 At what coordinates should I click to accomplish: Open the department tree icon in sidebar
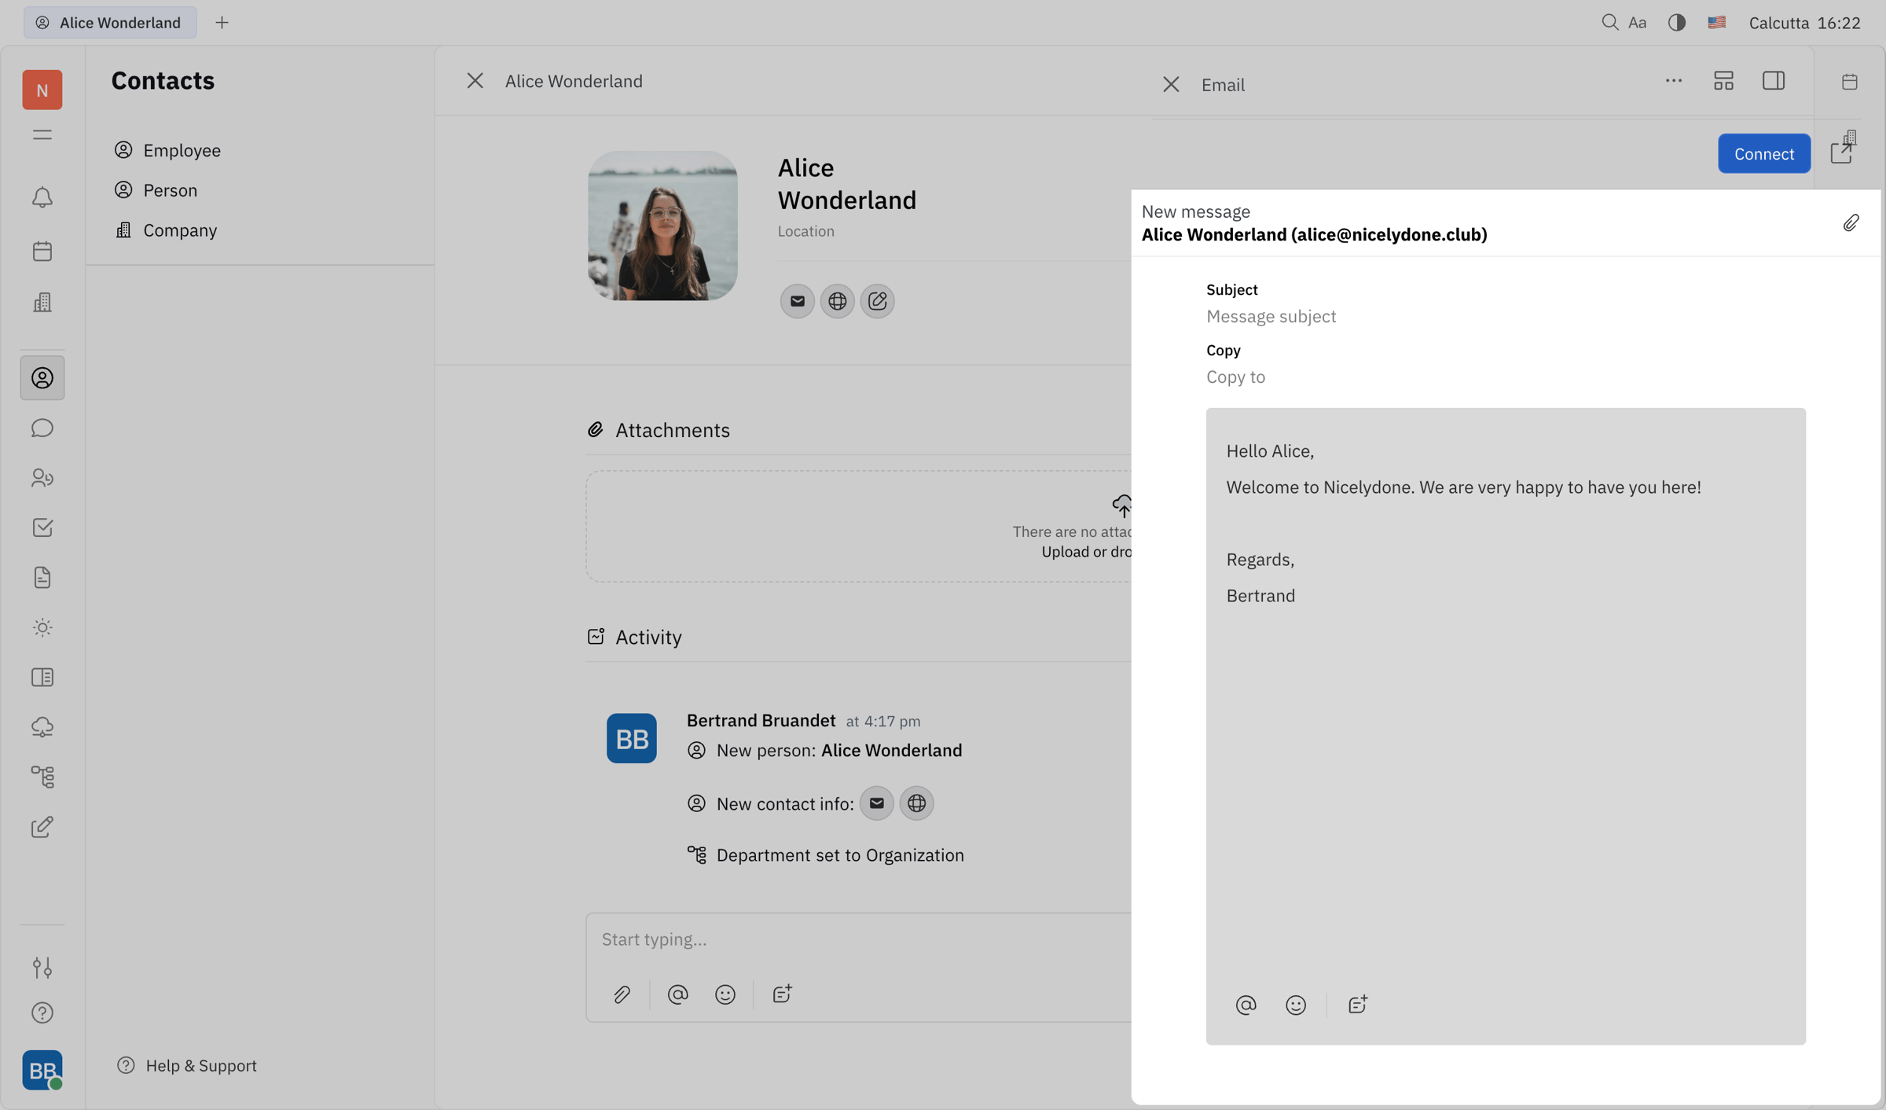(x=42, y=777)
